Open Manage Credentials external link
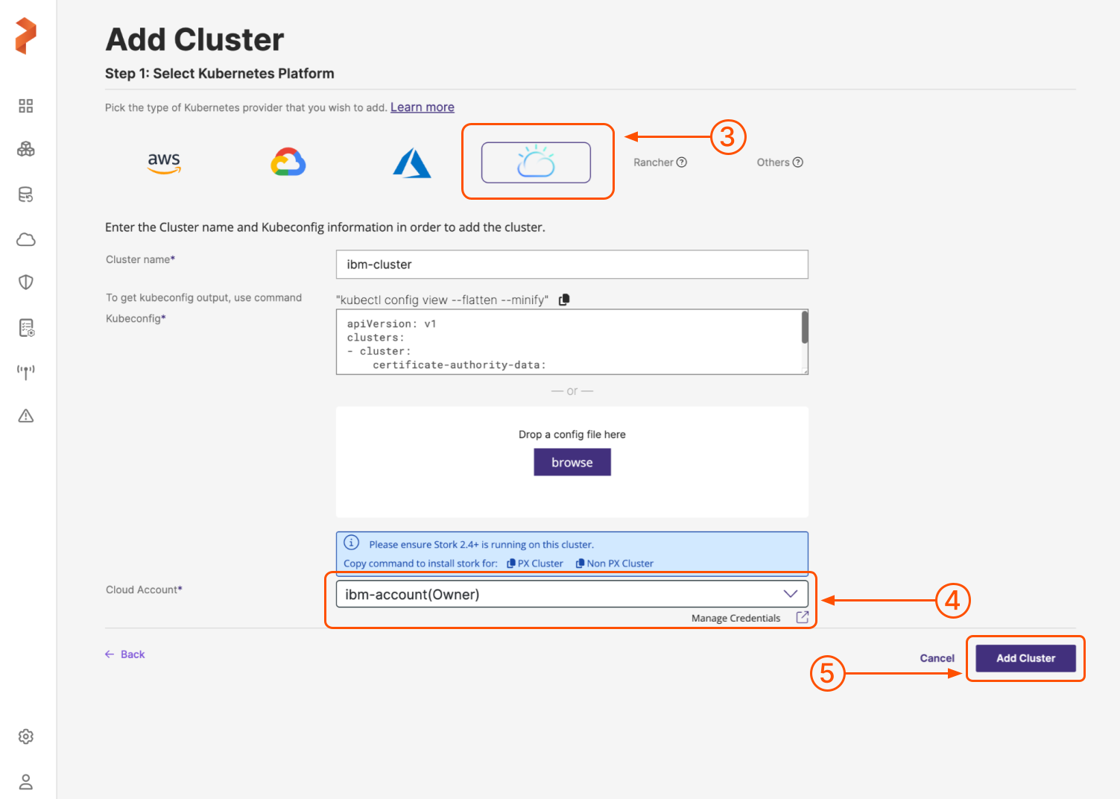Image resolution: width=1120 pixels, height=799 pixels. 802,618
